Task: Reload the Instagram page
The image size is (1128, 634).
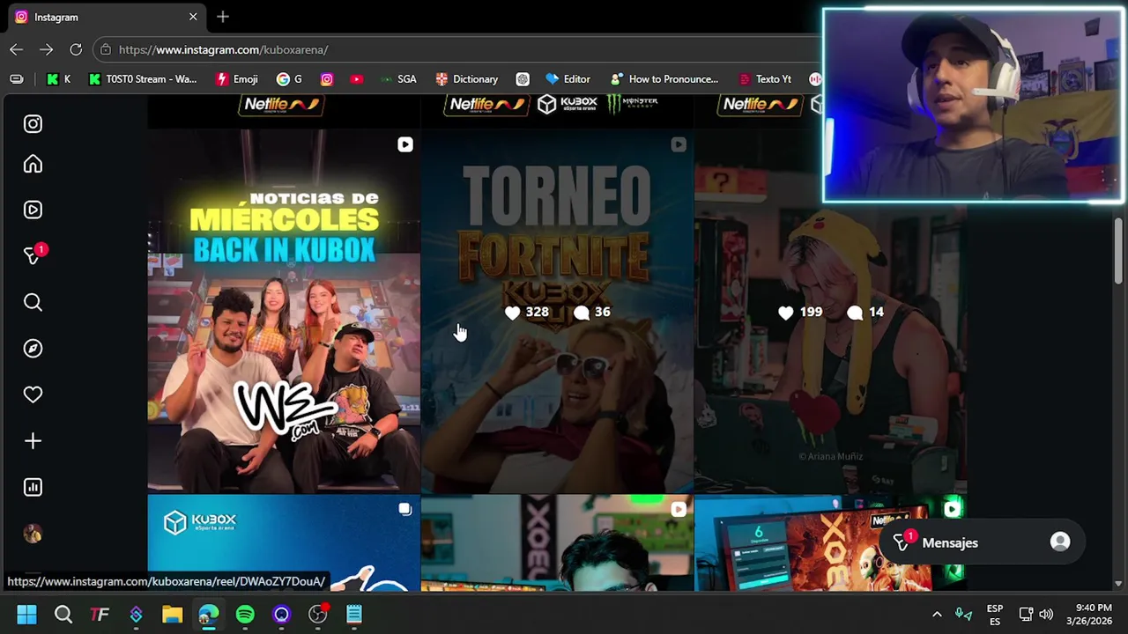Action: 76,49
